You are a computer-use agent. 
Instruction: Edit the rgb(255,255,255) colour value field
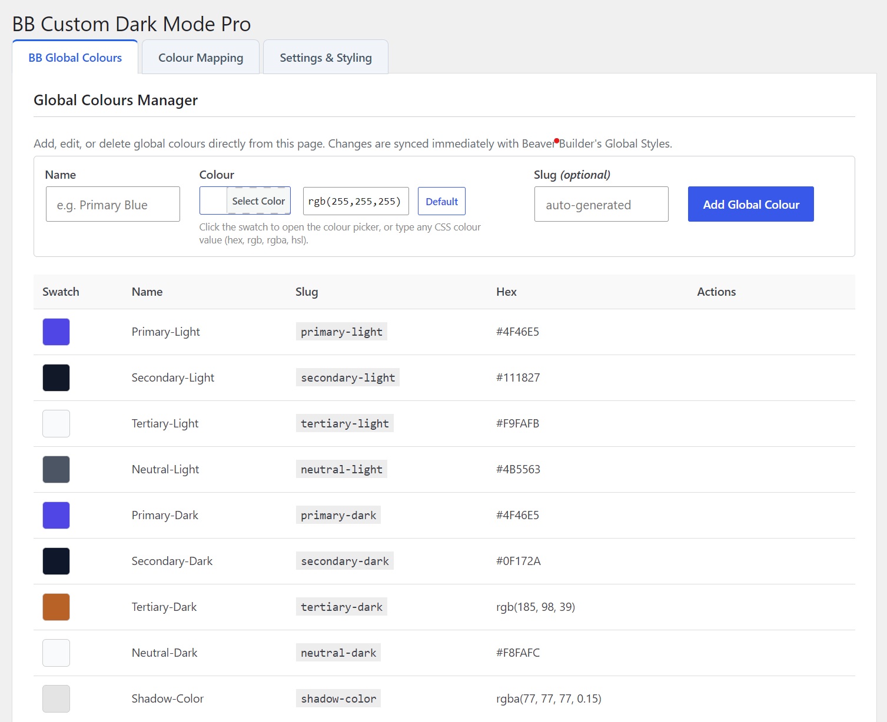pos(356,201)
